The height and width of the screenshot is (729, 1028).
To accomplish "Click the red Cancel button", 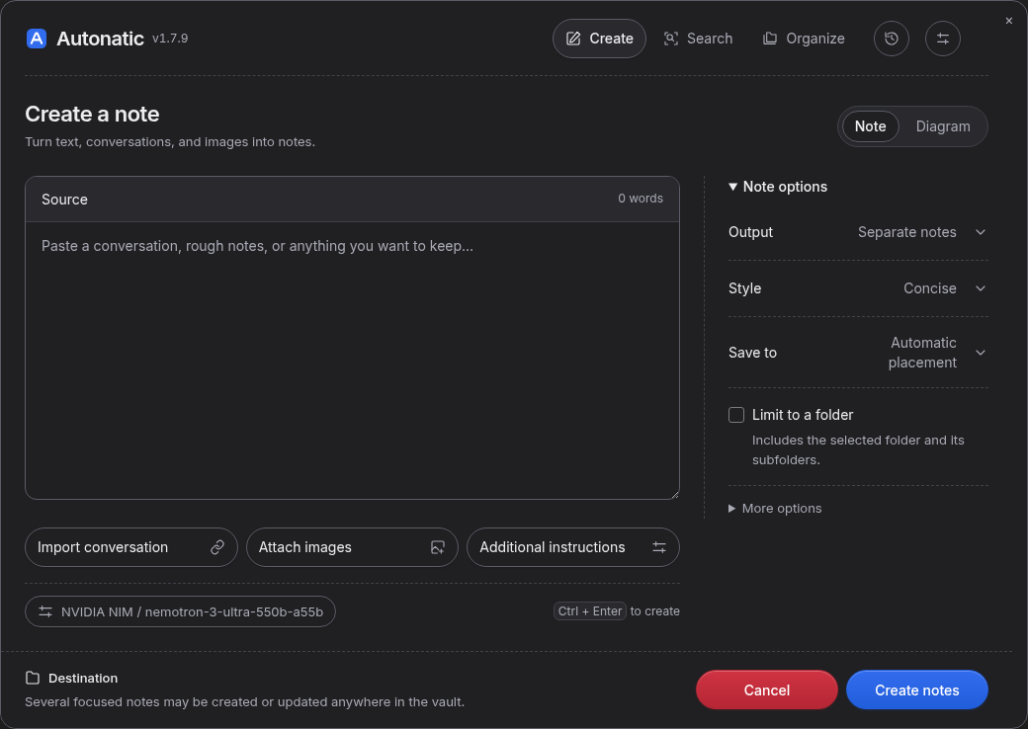I will tap(766, 689).
